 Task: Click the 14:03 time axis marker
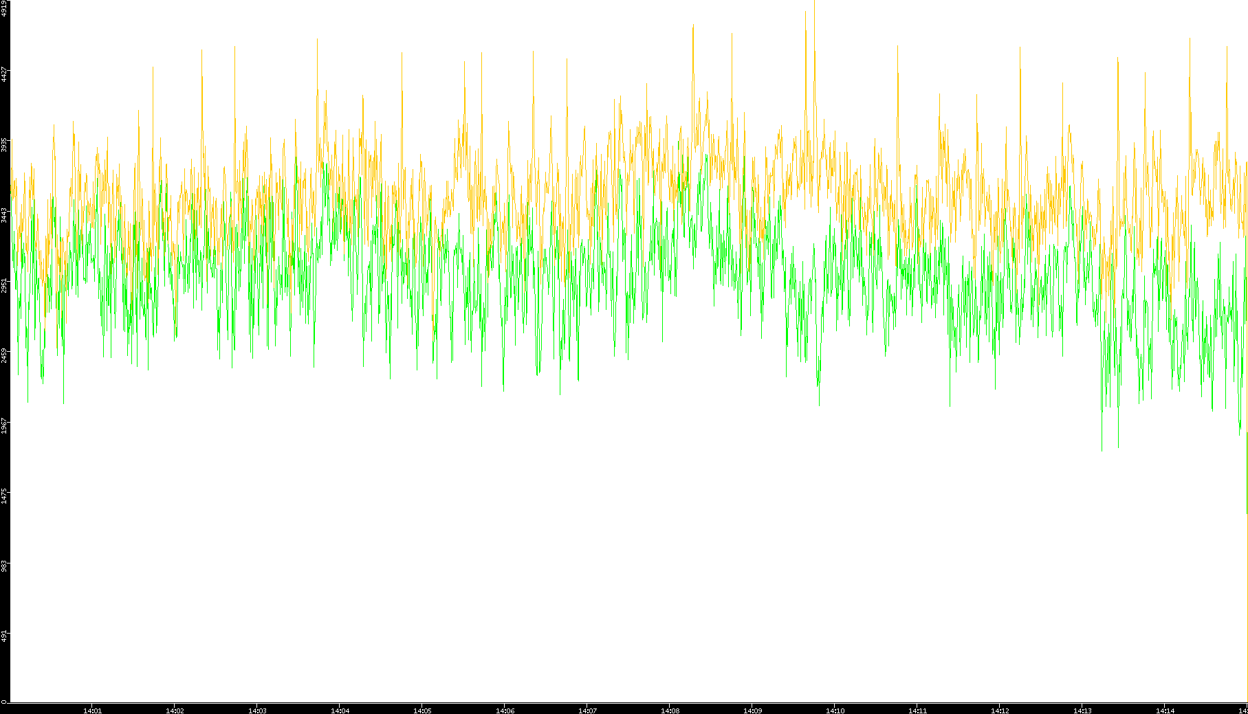pos(257,711)
